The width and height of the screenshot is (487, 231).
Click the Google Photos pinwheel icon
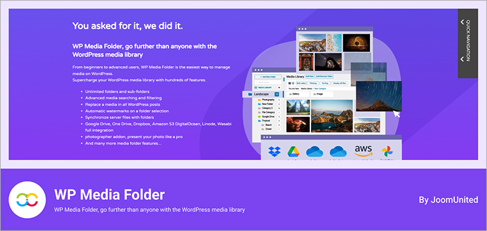click(387, 151)
